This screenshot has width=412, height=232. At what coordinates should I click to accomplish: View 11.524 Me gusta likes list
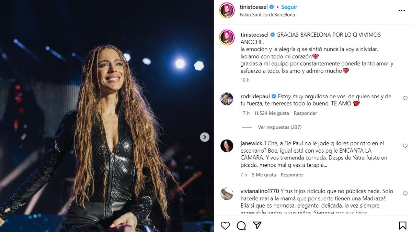tap(272, 113)
